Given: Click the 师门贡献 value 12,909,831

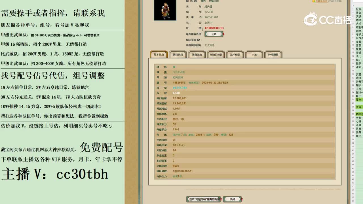Looking at the screenshot, I should 180,98.
